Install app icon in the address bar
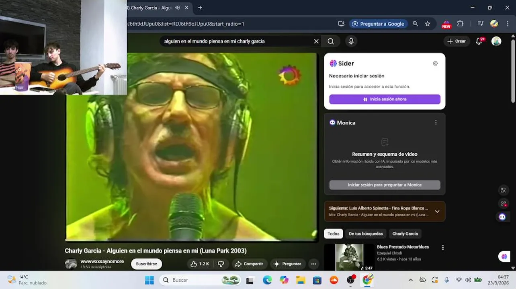Screen dimensions: 516x289 pyautogui.click(x=341, y=24)
